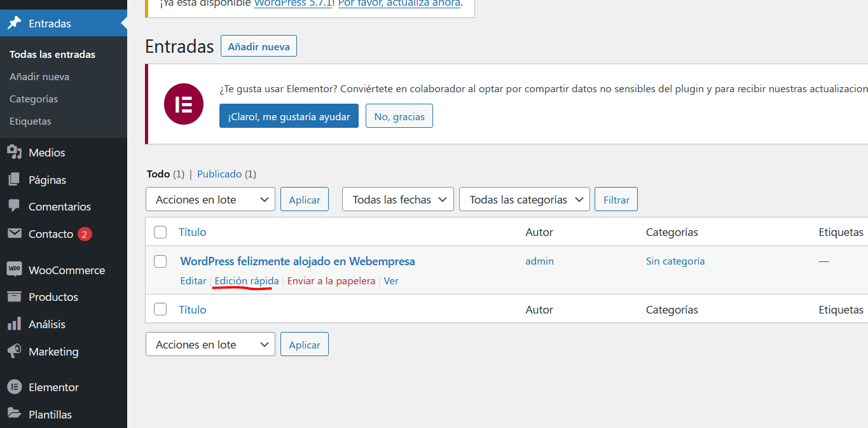The image size is (868, 428).
Task: Open the bottom Acciones en lote dropdown
Action: point(210,344)
